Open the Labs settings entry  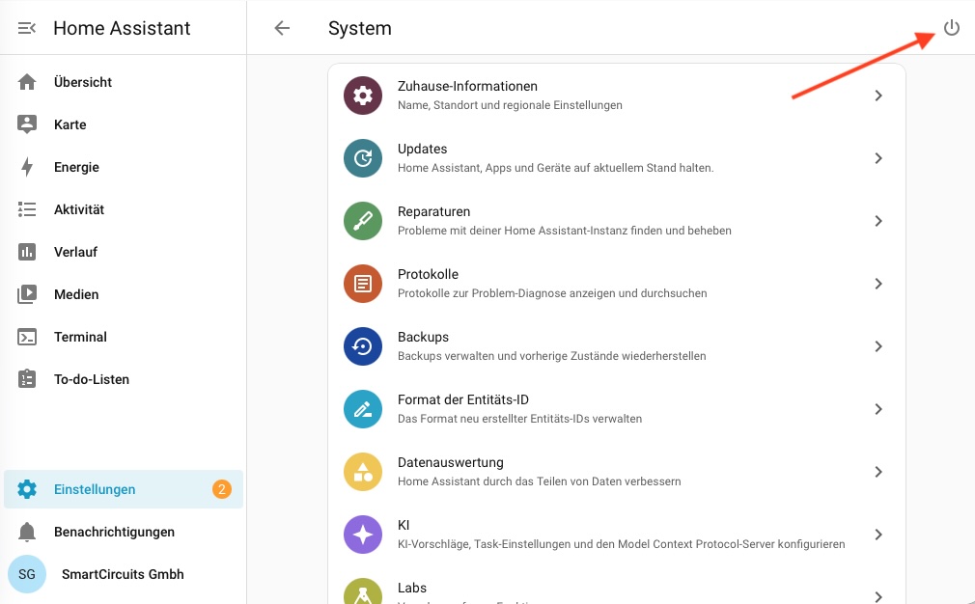point(616,586)
